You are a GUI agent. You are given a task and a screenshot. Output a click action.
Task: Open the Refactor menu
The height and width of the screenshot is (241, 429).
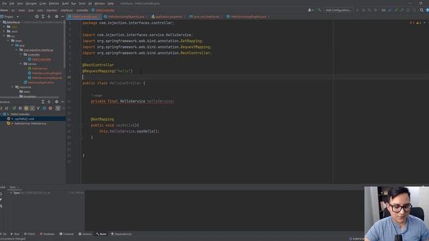[54, 3]
